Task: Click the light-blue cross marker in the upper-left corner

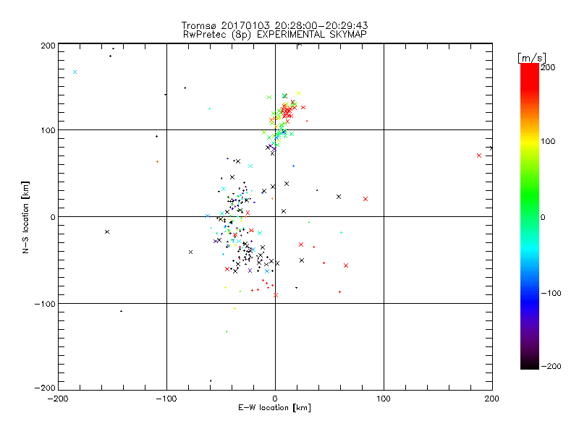Action: [x=75, y=72]
